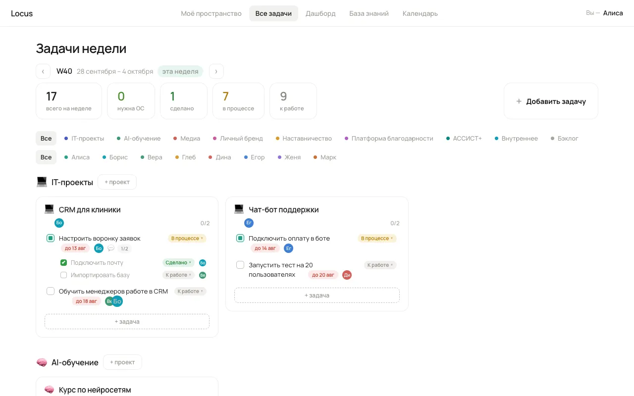Toggle checkbox for Подключить почту subtask
This screenshot has height=396, width=634.
63,263
